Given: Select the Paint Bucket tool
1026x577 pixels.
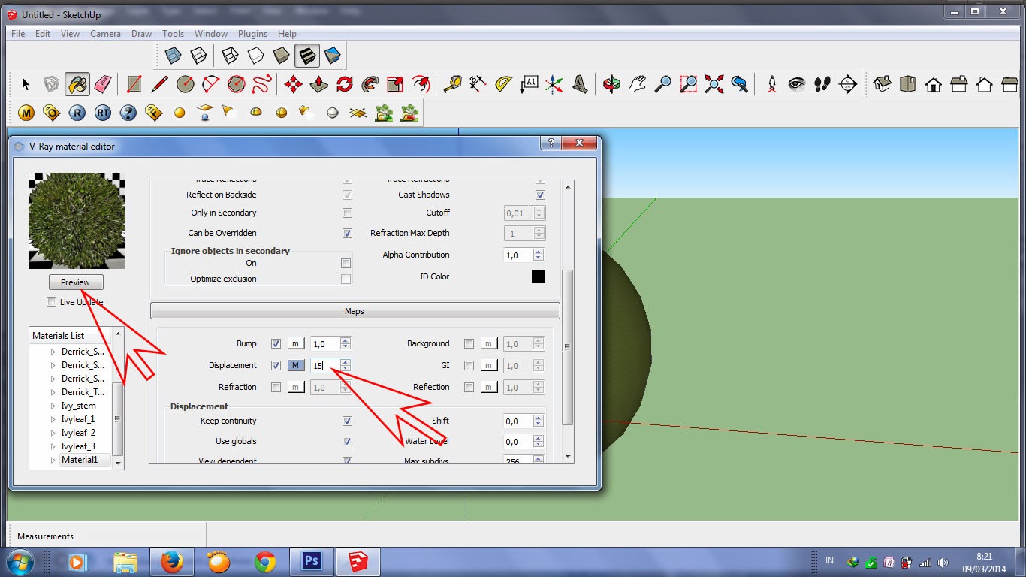Looking at the screenshot, I should click(77, 84).
